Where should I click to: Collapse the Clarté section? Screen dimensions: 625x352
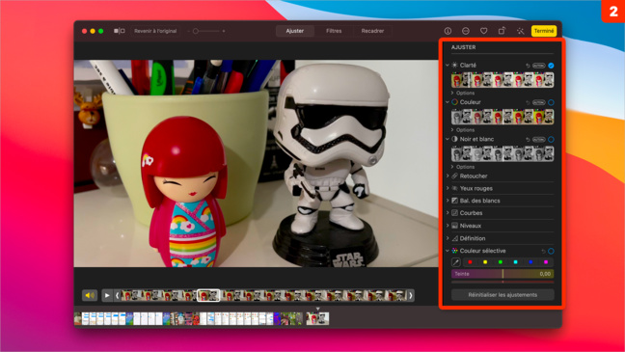point(448,65)
